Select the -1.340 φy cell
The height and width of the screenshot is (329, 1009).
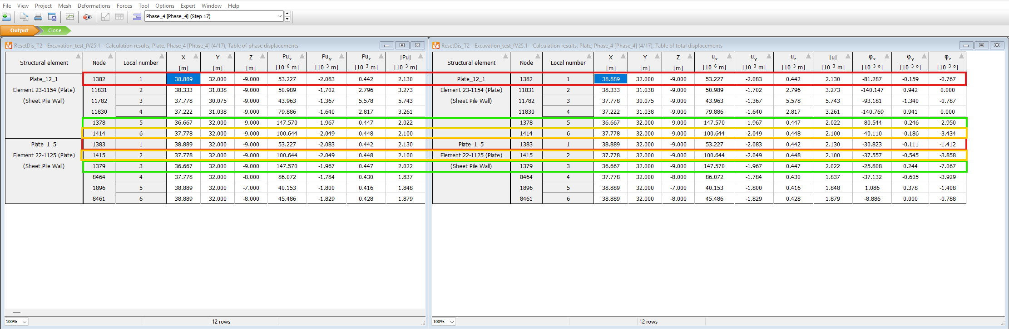(x=910, y=101)
